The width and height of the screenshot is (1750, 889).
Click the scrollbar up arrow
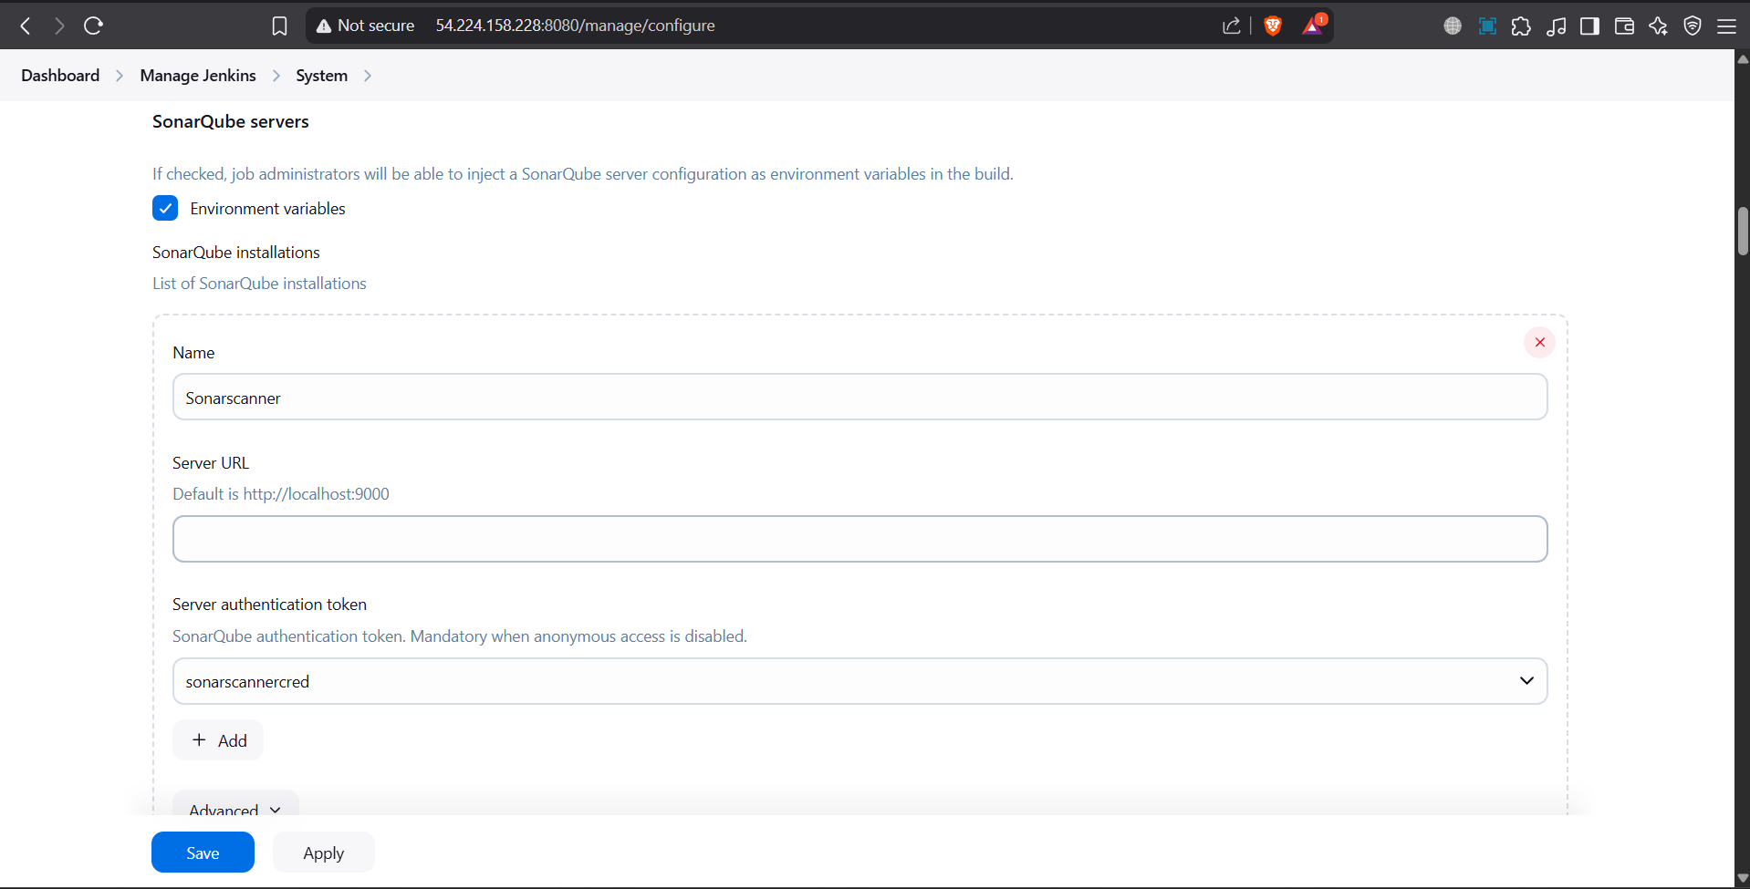1743,59
